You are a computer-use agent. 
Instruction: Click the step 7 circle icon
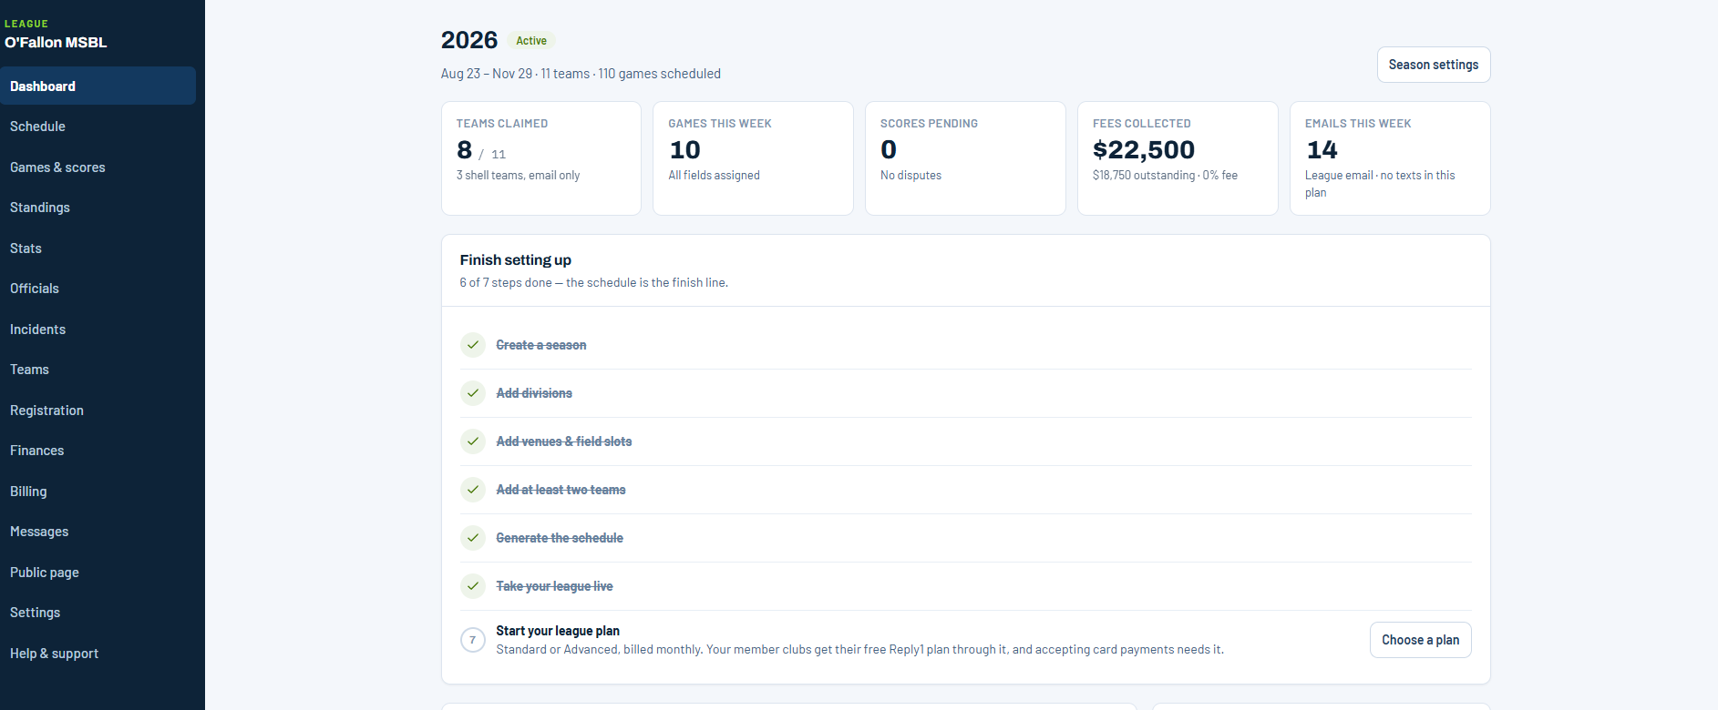click(472, 640)
